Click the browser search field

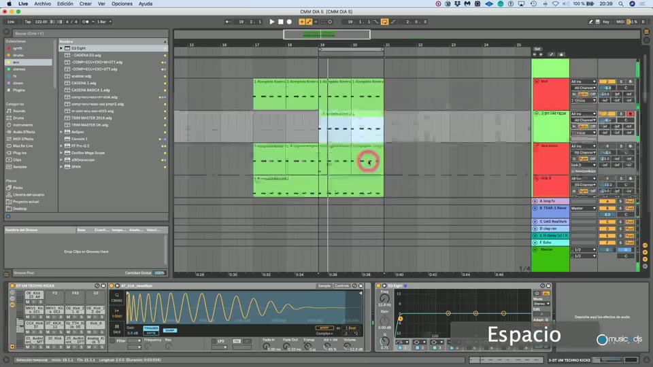tap(89, 33)
